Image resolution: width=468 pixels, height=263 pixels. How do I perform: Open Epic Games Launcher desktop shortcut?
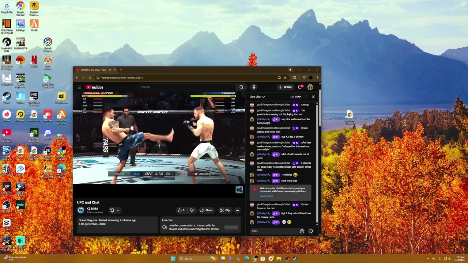point(34,98)
